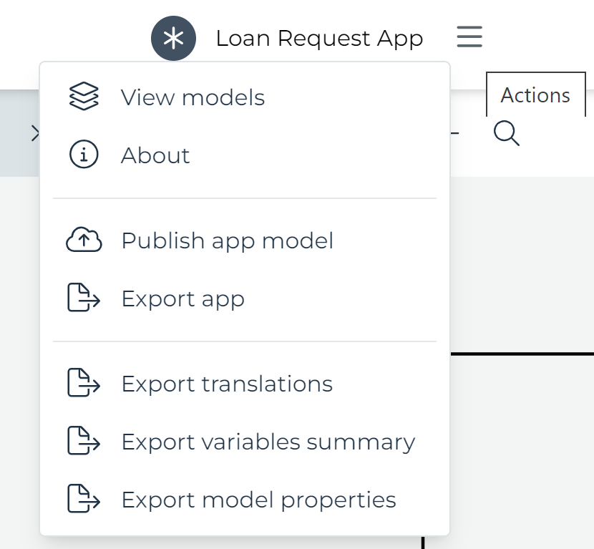Click the document export icon beside Export app
Screen dimensions: 594x549
[84, 298]
